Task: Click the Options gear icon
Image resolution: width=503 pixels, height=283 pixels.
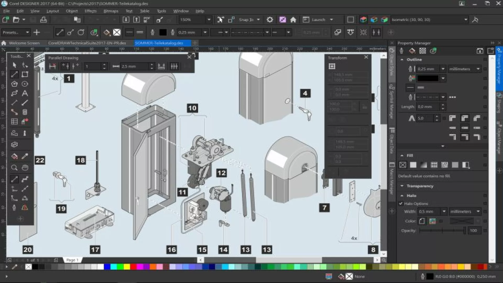Action: (270, 20)
